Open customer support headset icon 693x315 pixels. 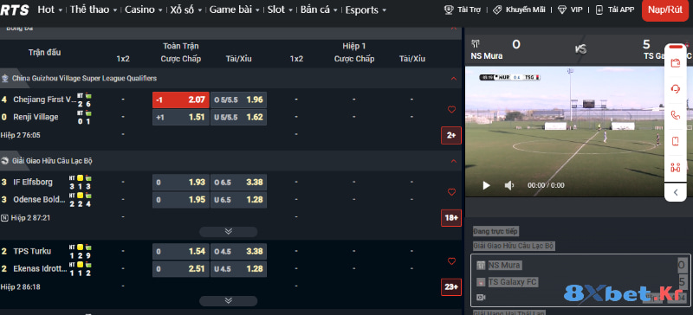coord(675,89)
